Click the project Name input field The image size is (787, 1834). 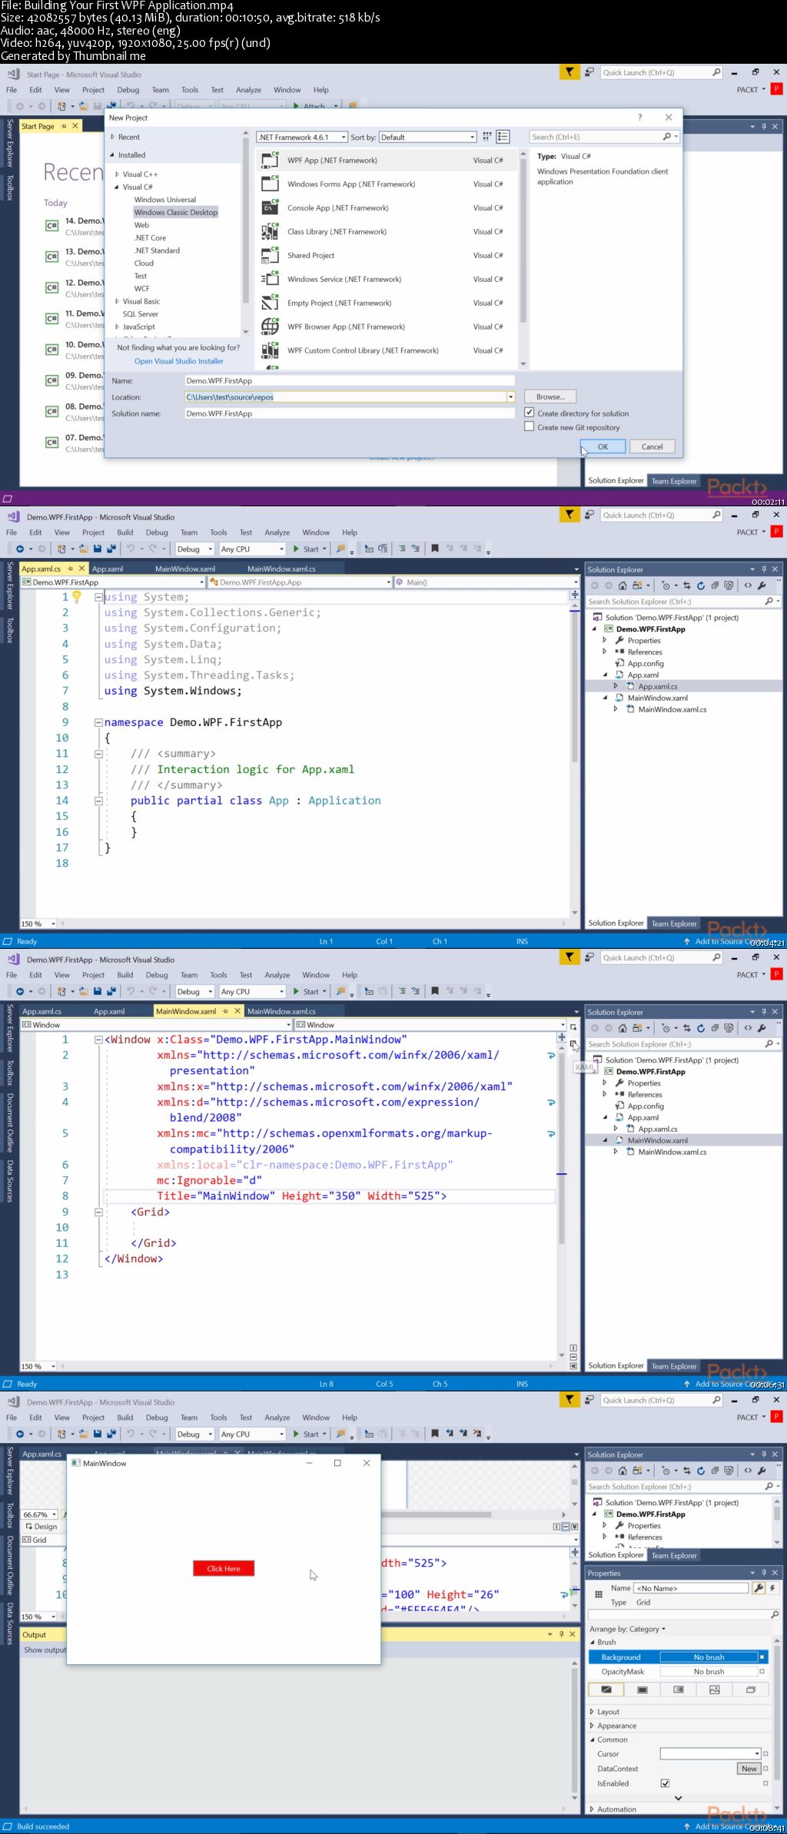click(x=349, y=380)
